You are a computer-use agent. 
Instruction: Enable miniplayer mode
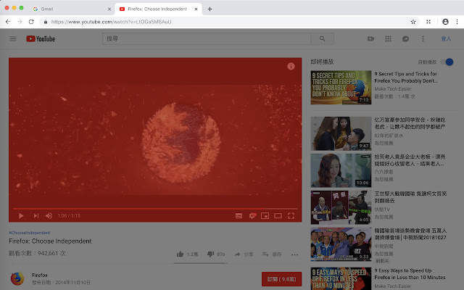(x=265, y=216)
